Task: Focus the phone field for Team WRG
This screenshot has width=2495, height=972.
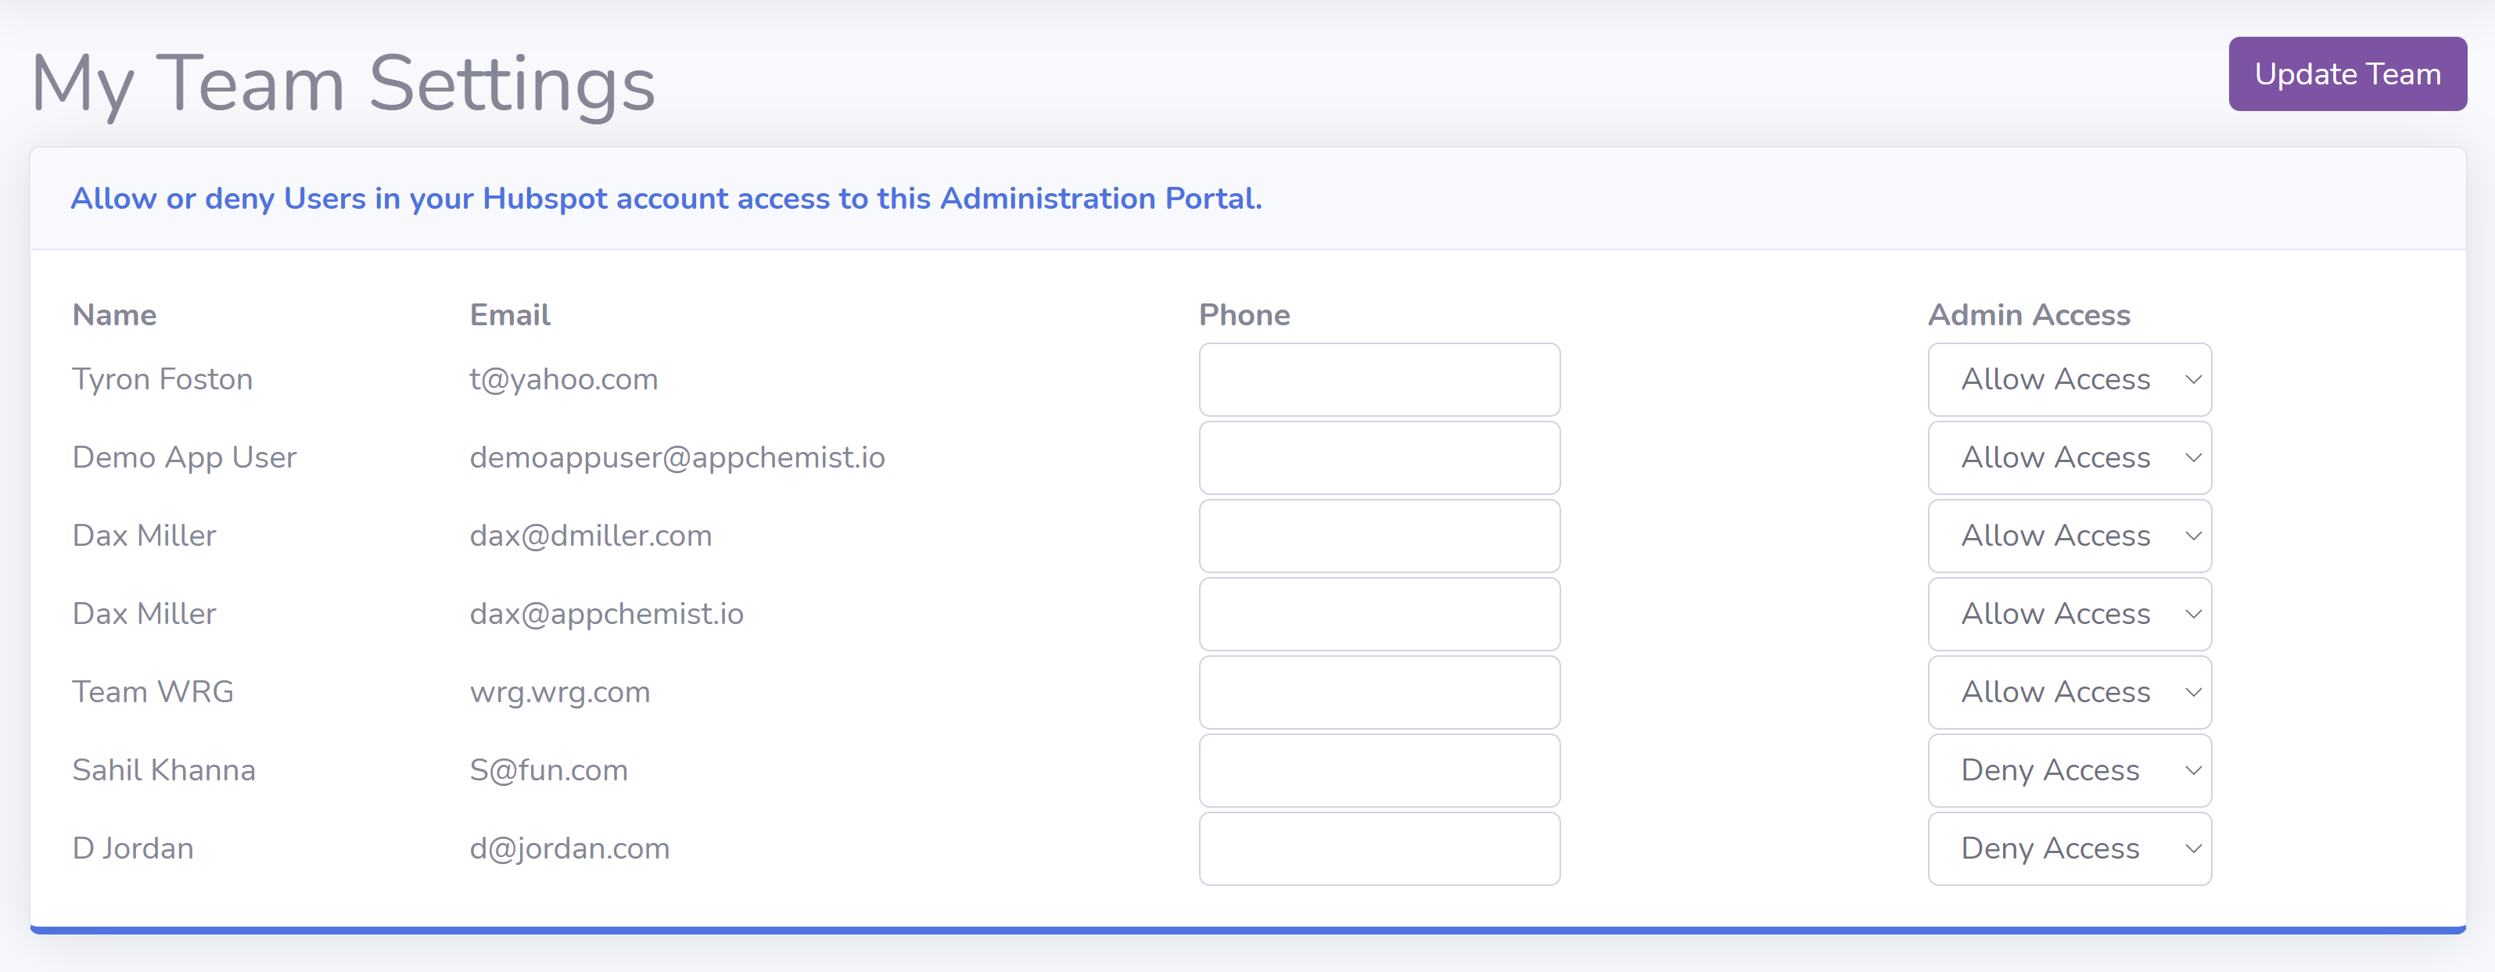Action: [x=1379, y=692]
